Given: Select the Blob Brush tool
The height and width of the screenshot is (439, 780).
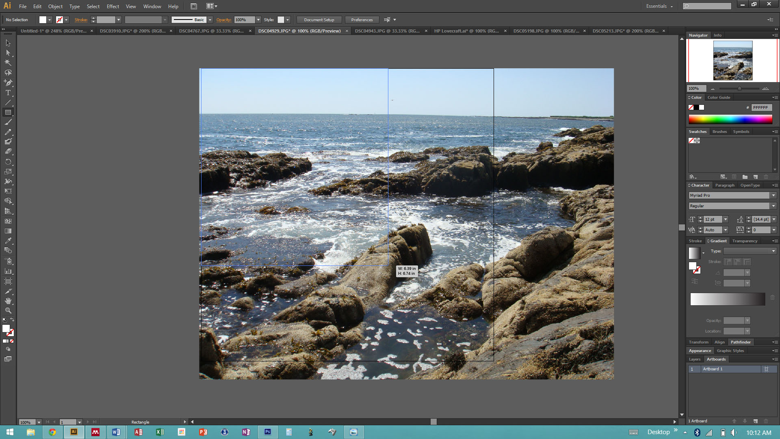Looking at the screenshot, I should click(8, 141).
